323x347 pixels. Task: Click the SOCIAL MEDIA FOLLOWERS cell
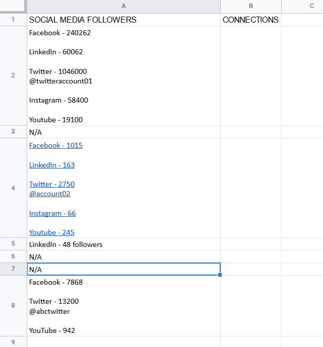point(123,20)
